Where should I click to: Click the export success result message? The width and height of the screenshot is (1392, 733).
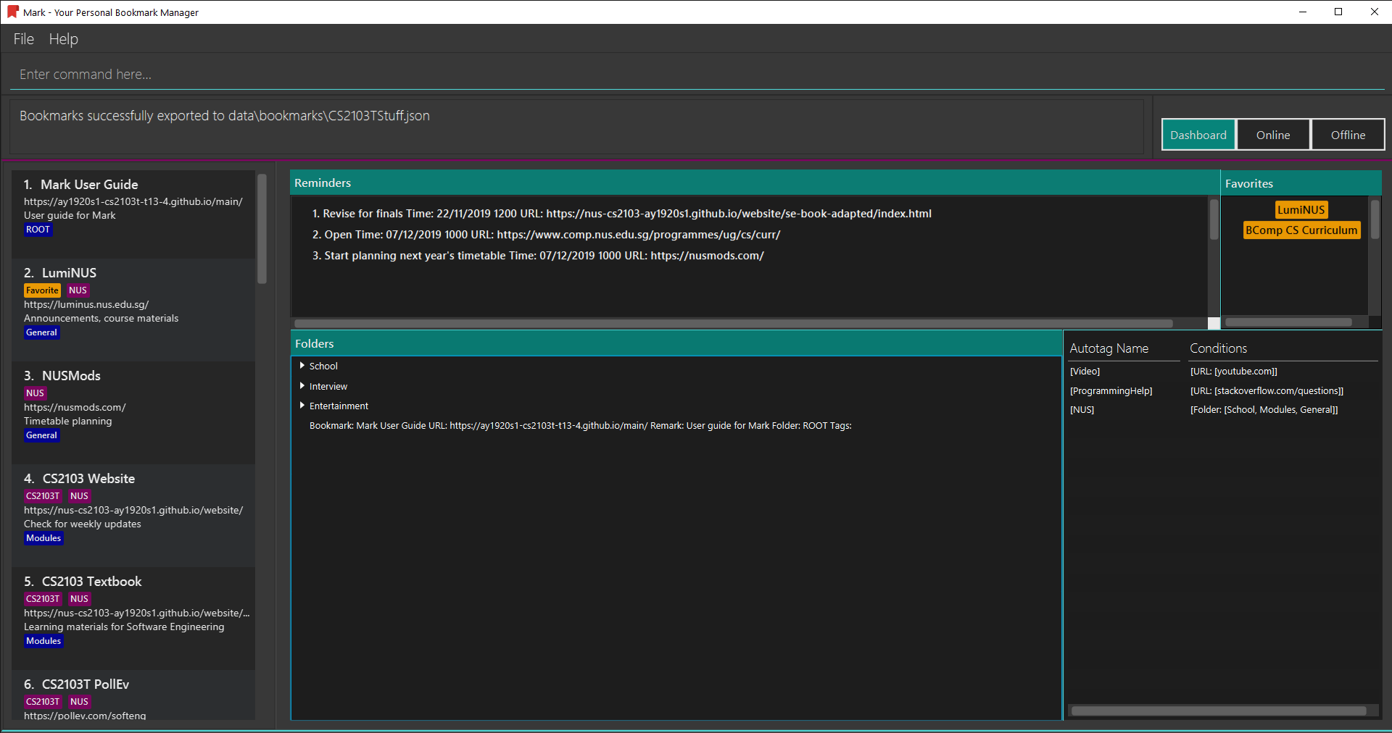pyautogui.click(x=225, y=116)
